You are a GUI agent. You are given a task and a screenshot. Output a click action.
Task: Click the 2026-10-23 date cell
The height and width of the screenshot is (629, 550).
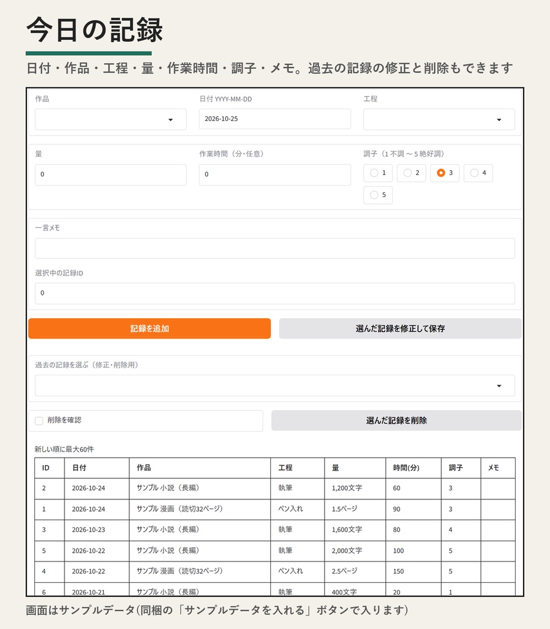(x=96, y=530)
